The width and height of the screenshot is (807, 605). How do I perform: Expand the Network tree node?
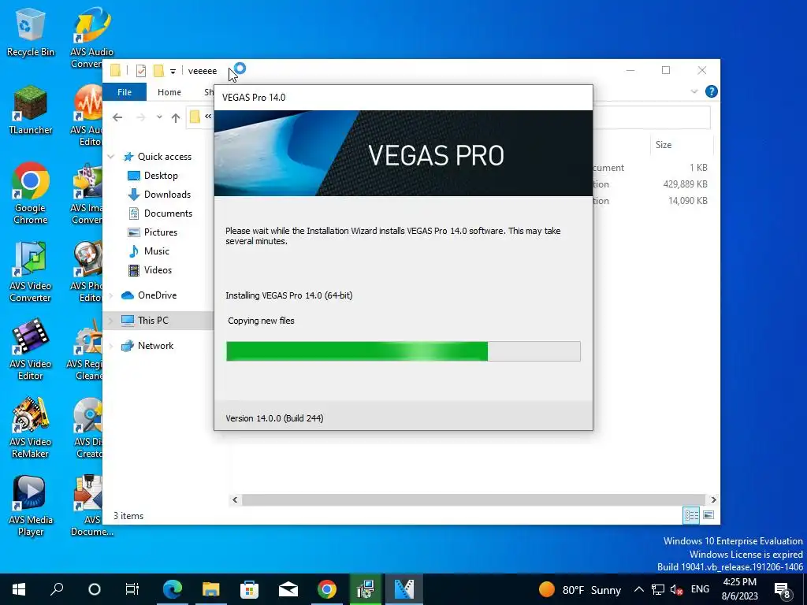point(110,346)
